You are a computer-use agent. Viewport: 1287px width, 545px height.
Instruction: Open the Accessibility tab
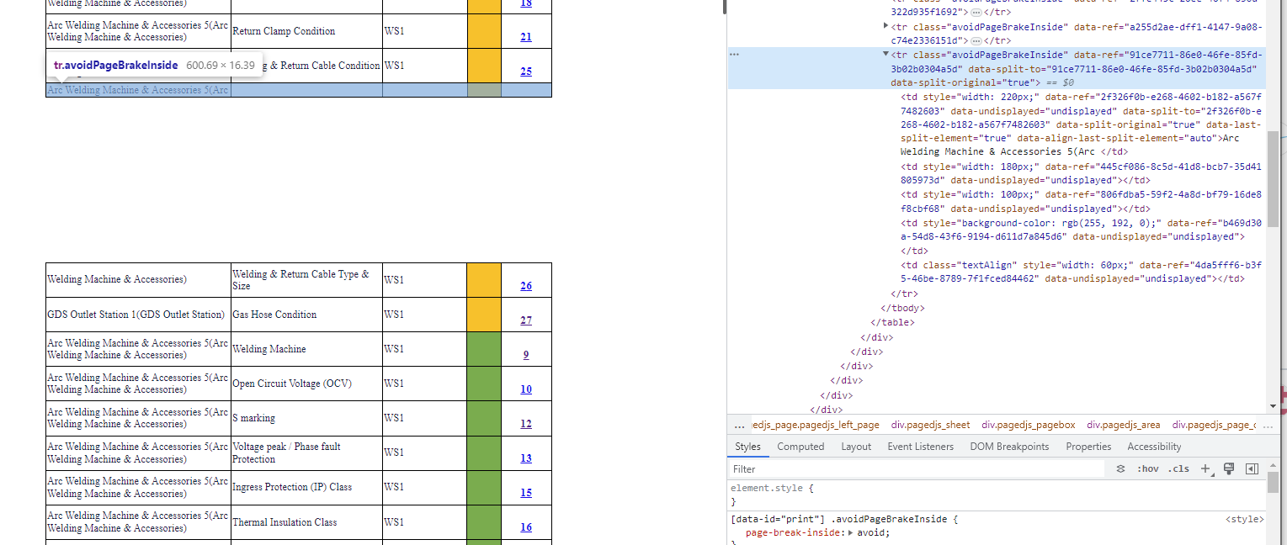[x=1154, y=447]
